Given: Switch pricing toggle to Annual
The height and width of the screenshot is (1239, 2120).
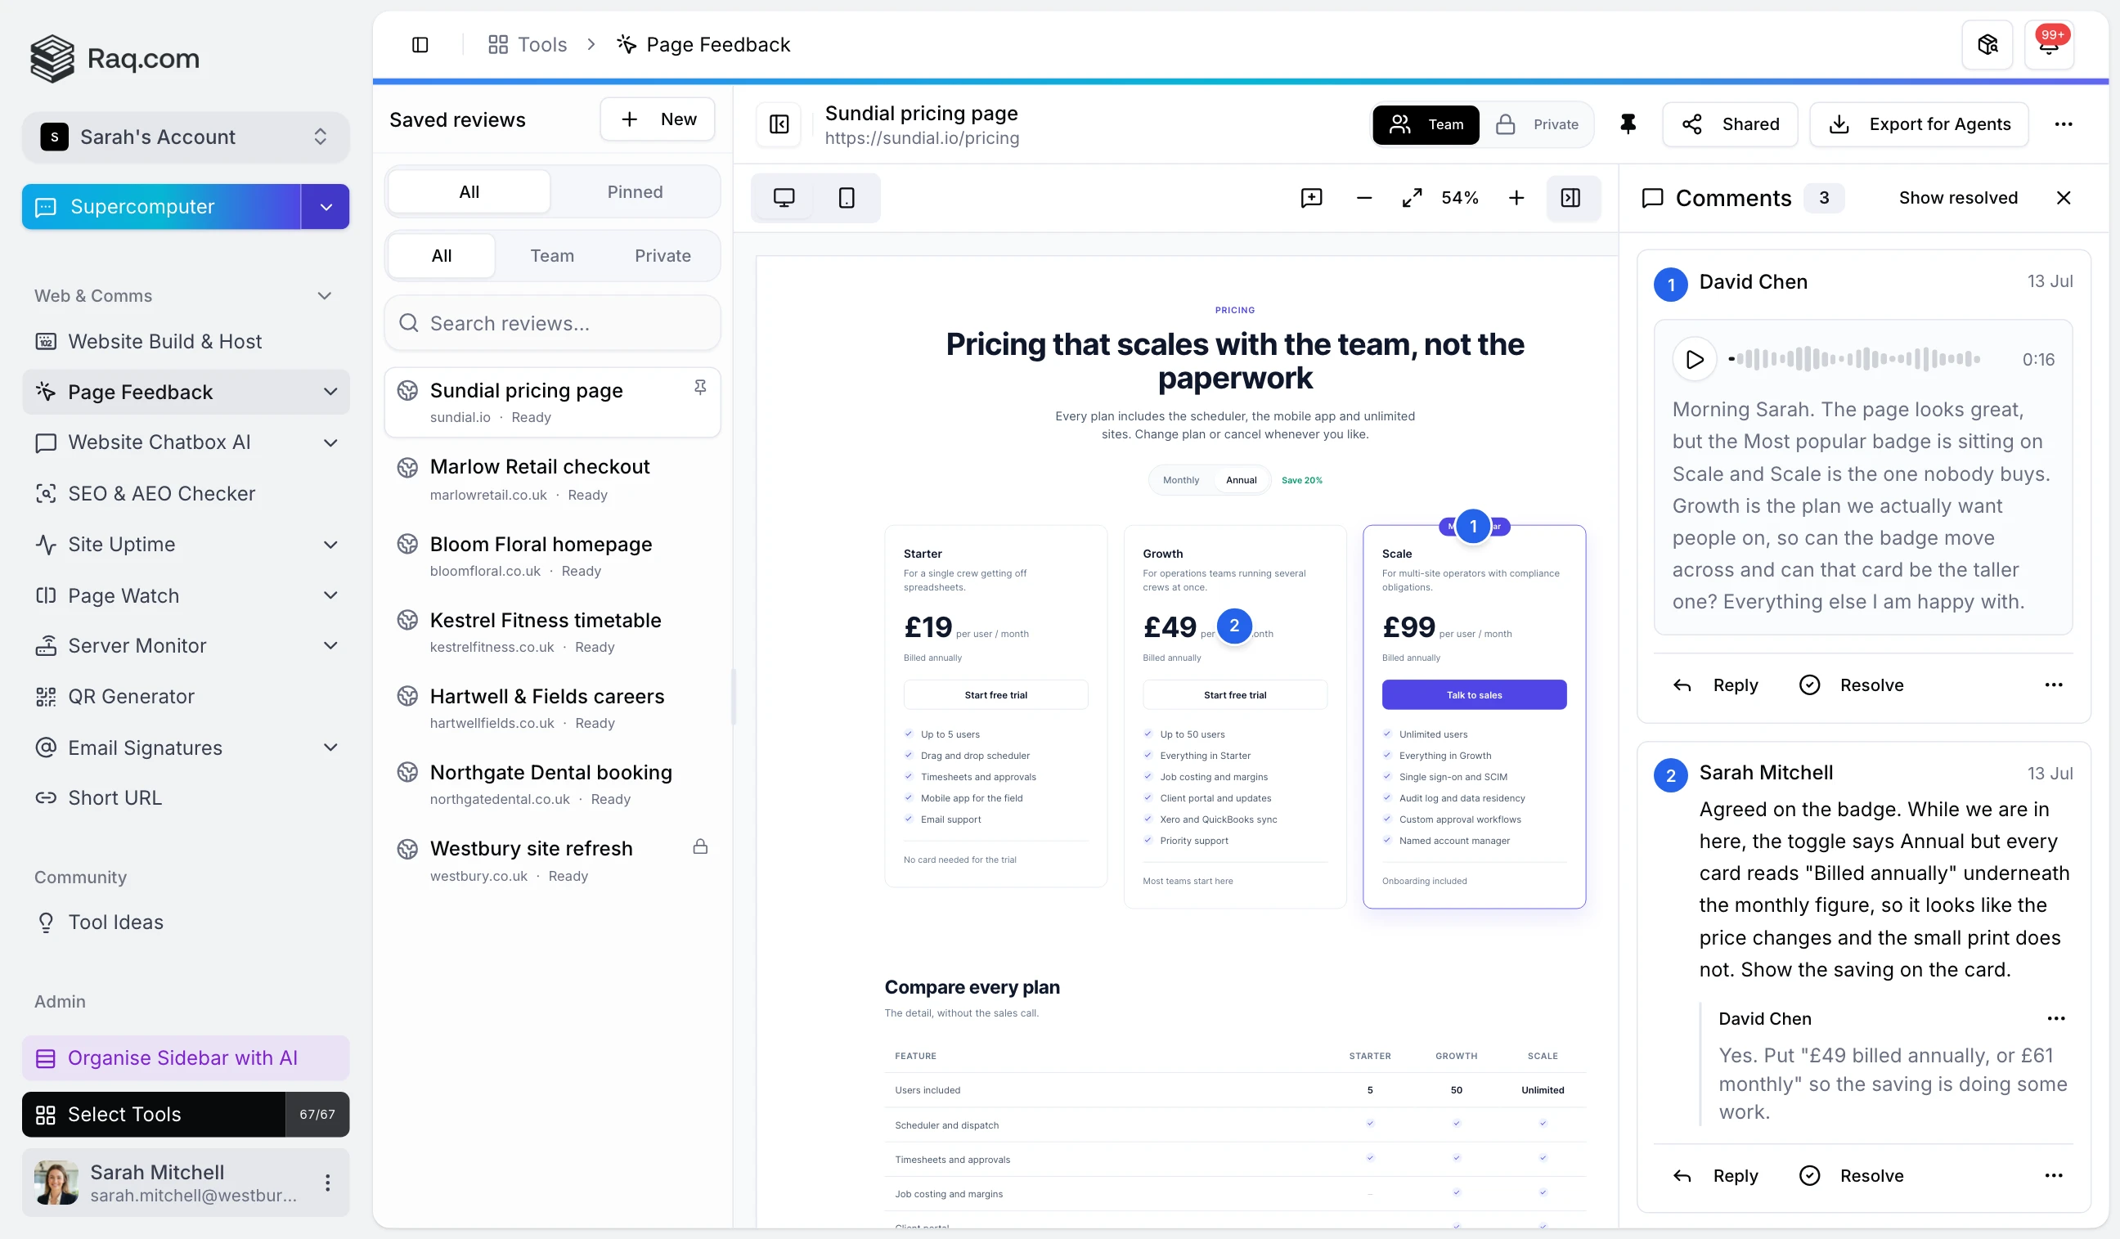Looking at the screenshot, I should pyautogui.click(x=1241, y=480).
